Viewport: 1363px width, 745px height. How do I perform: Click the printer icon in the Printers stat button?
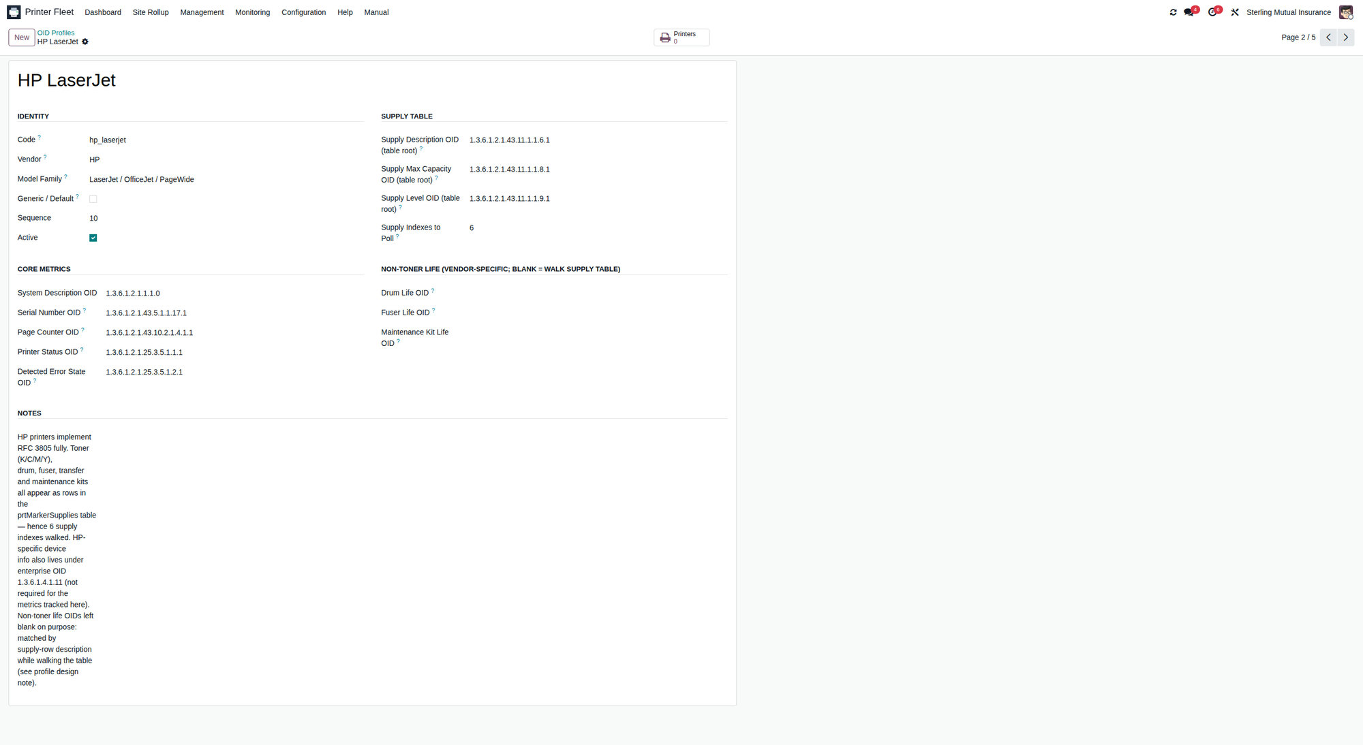[665, 37]
